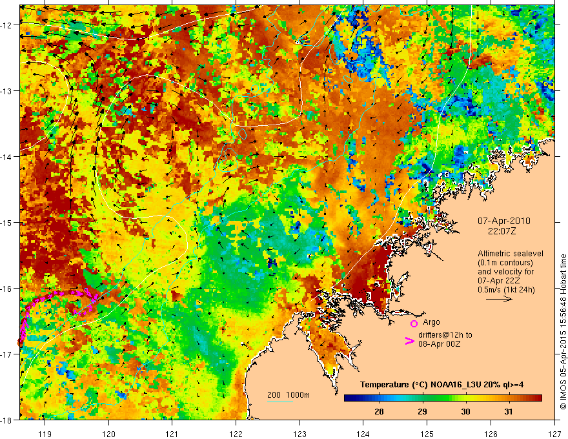Click longitude axis label 125

[427, 434]
